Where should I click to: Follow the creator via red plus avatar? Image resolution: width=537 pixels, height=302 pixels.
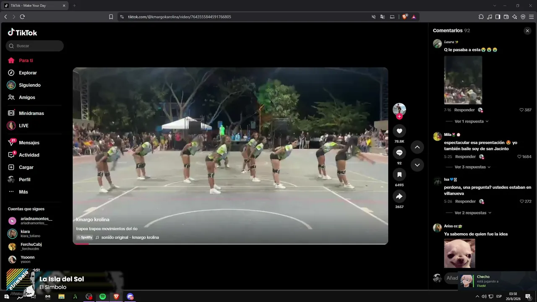click(399, 117)
